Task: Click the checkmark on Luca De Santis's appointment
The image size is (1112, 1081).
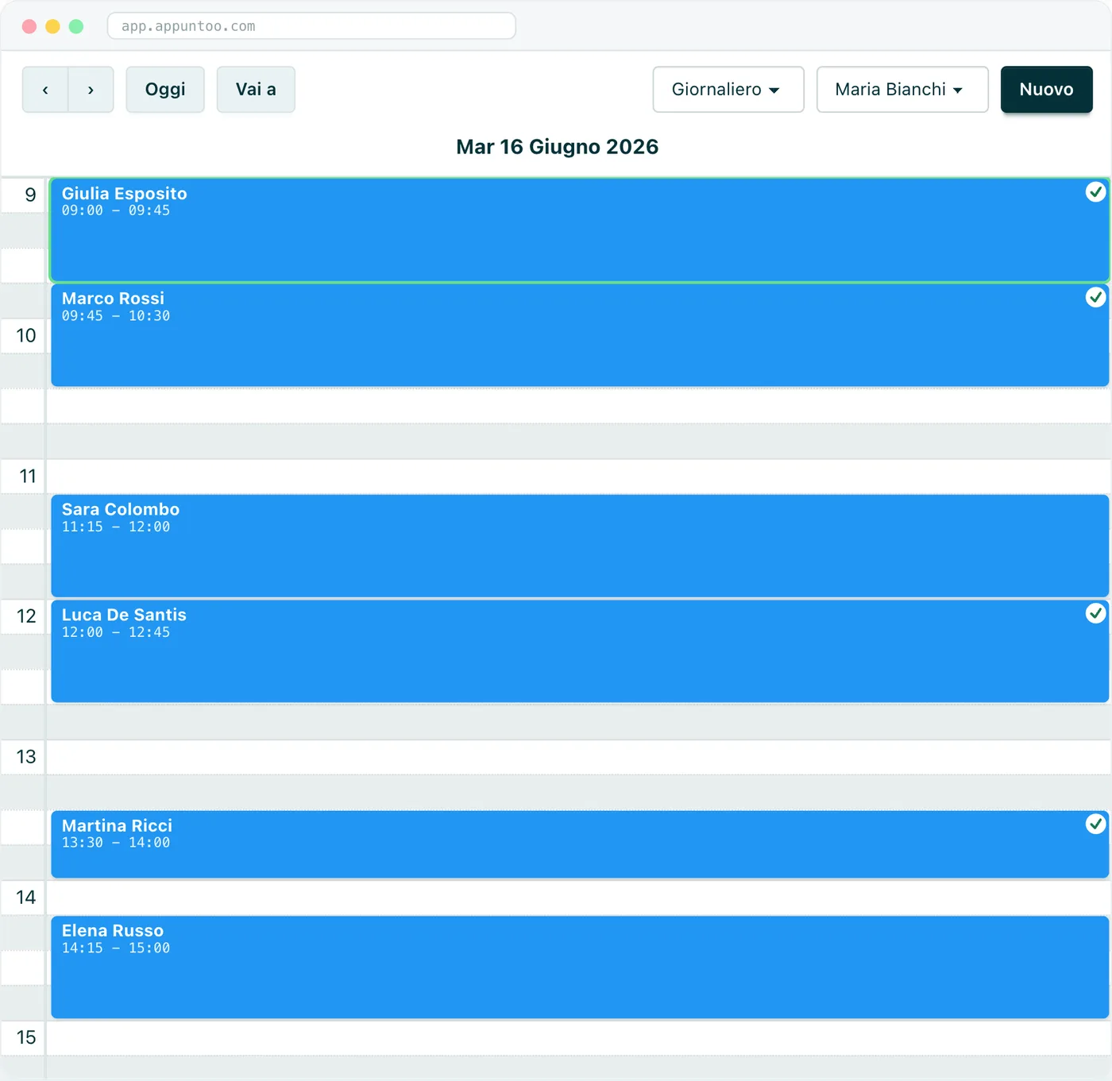Action: [x=1095, y=613]
